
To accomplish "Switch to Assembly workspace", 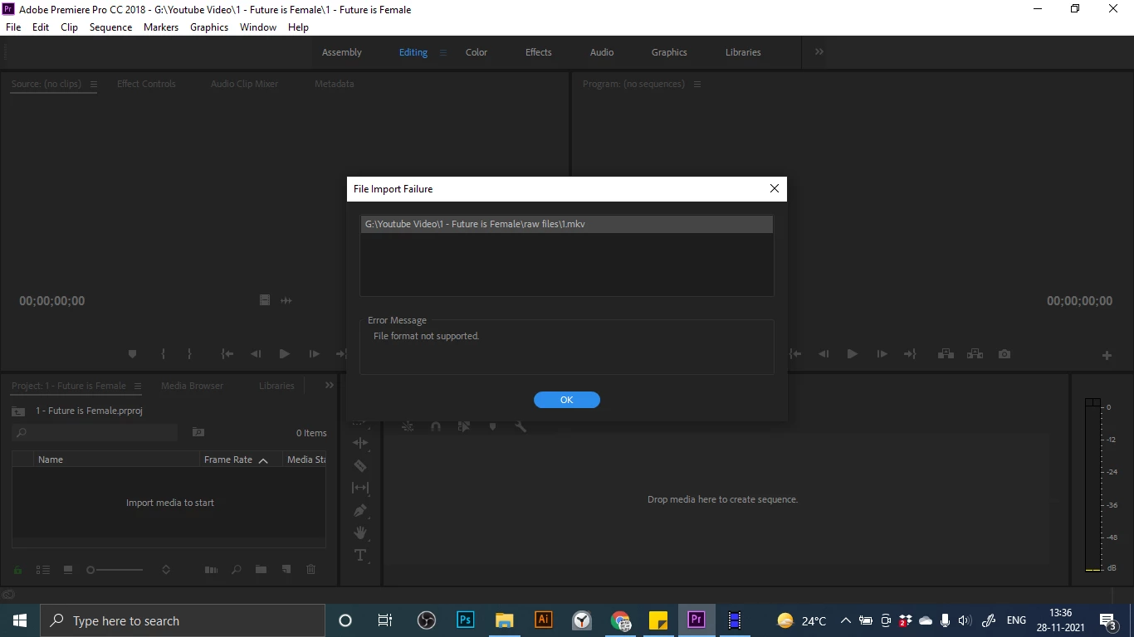I will point(342,52).
